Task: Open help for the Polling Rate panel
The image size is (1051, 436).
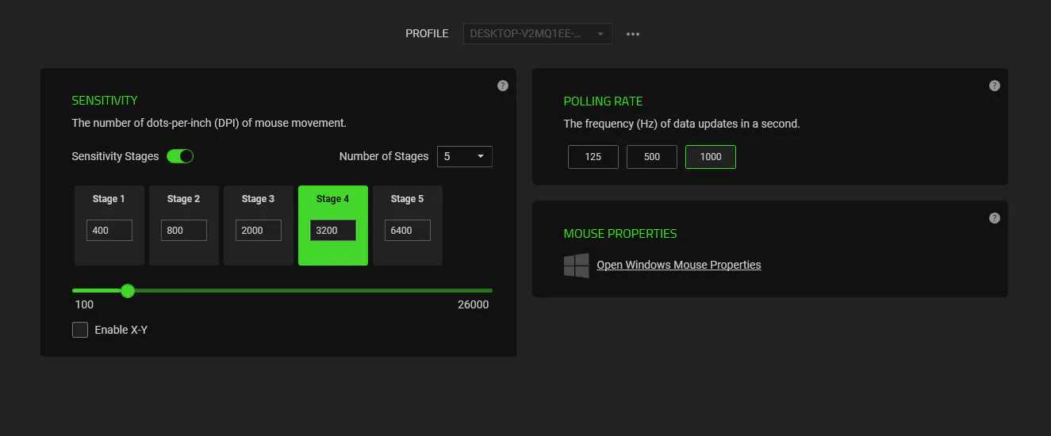Action: pos(995,86)
